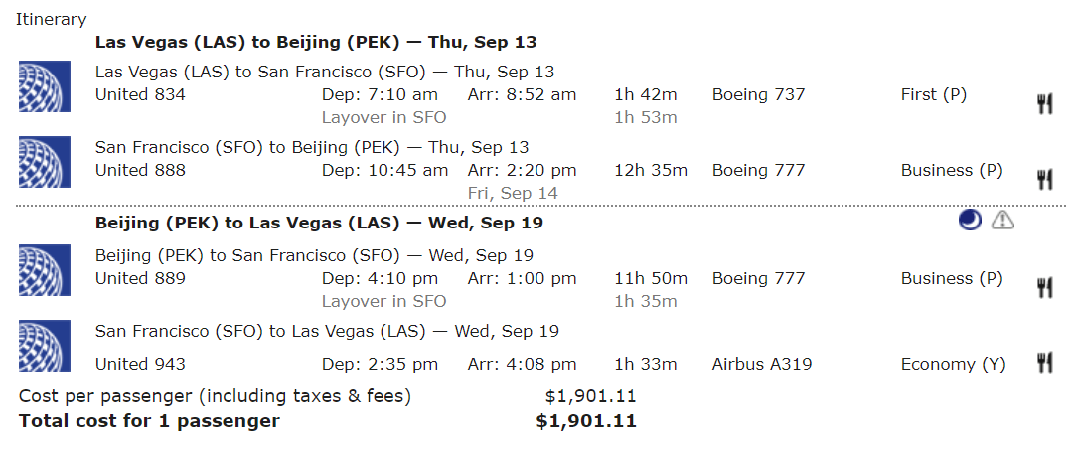
Task: Click warning triangle icon on return trip
Action: tap(1002, 220)
